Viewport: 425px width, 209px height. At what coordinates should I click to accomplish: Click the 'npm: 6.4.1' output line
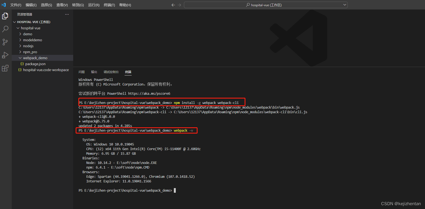[118, 167]
